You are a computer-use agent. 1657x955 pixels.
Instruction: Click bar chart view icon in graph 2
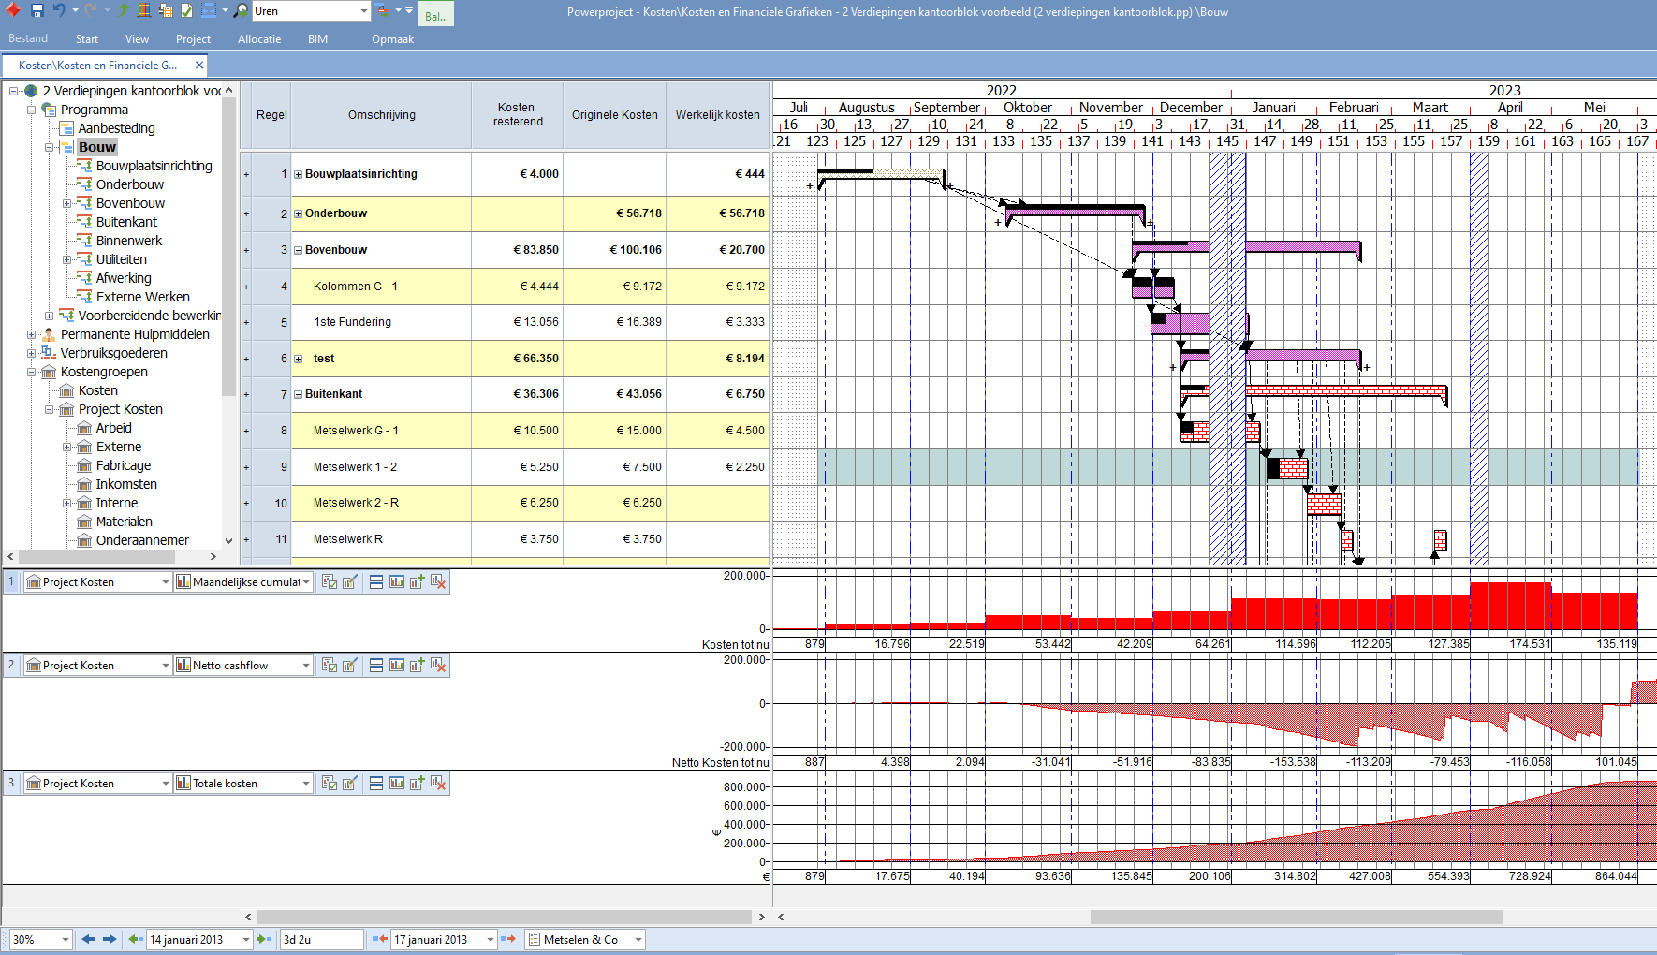[396, 665]
